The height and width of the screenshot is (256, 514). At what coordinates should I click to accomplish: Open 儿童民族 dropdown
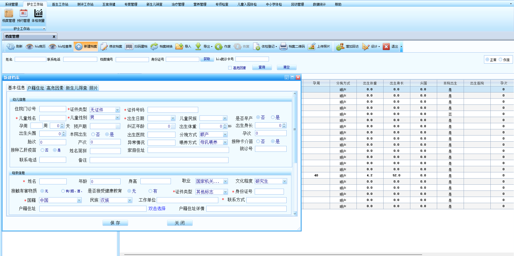coord(225,118)
